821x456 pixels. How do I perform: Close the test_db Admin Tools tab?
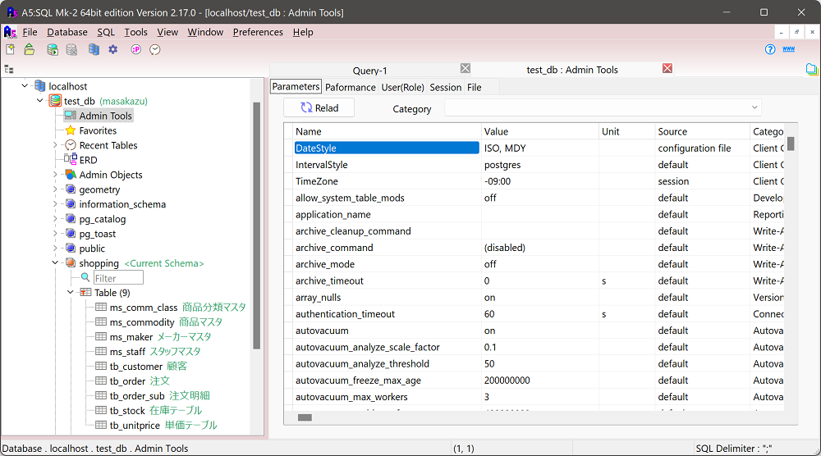[667, 69]
